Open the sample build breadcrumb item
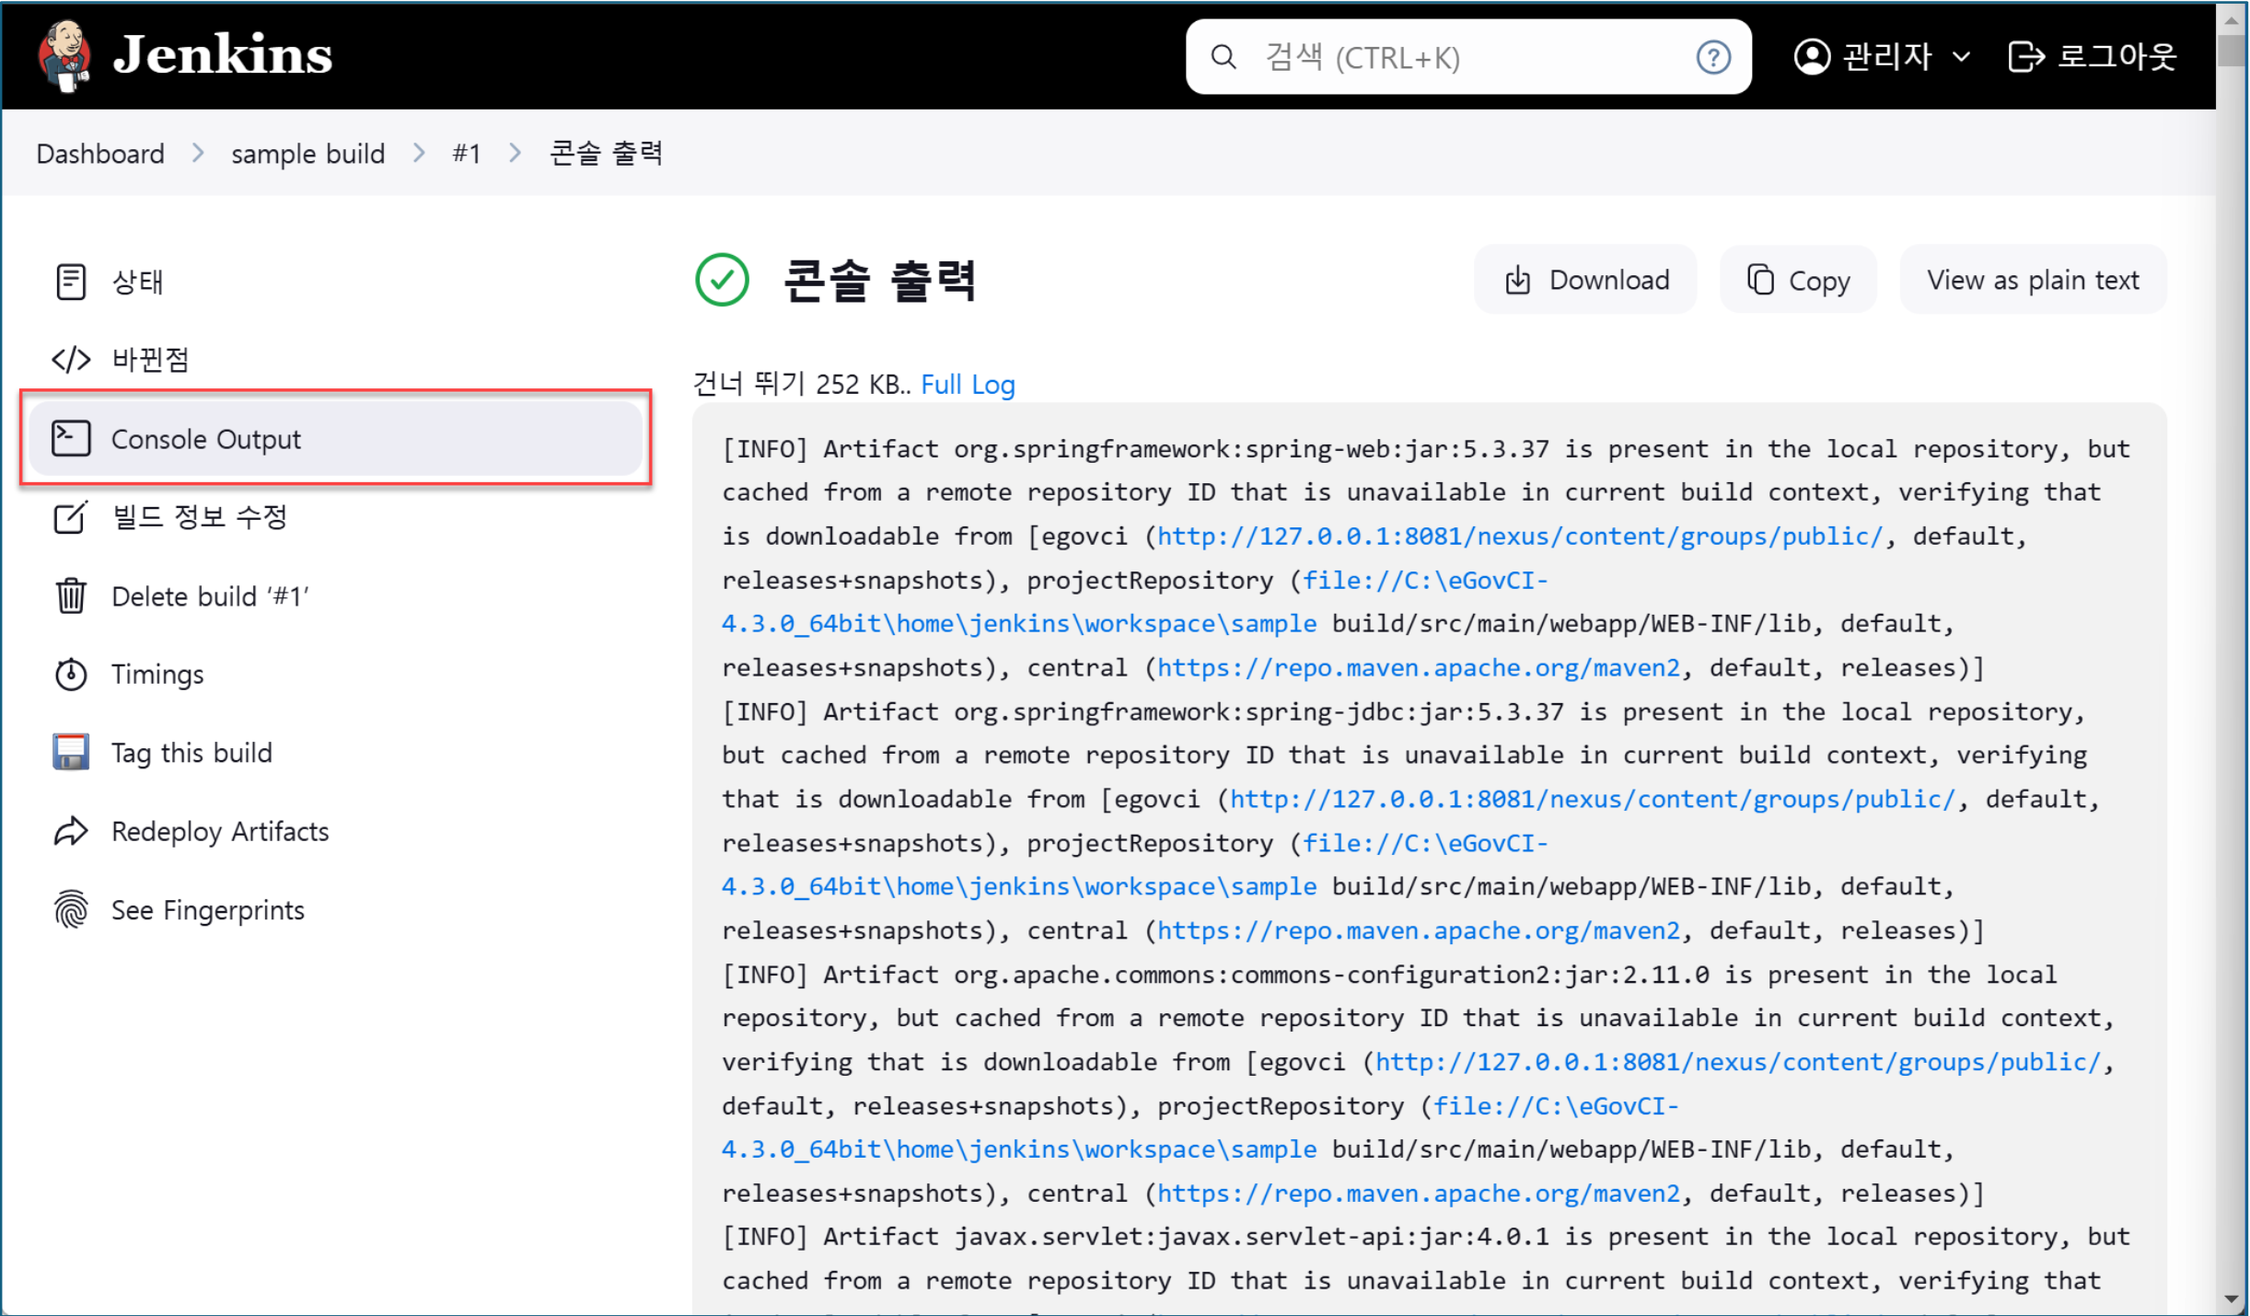 [x=307, y=153]
